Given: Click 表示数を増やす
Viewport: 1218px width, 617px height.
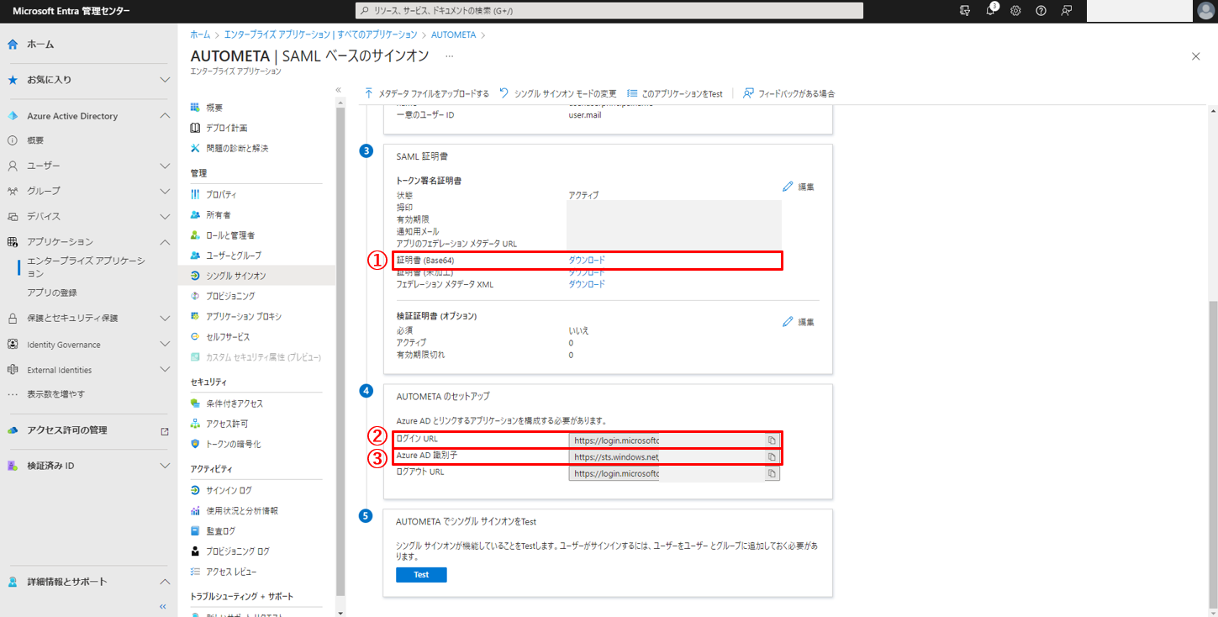Looking at the screenshot, I should coord(55,393).
